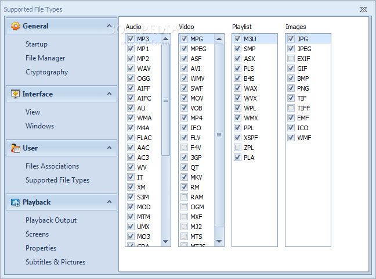Click the General section header
This screenshot has height=279, width=376.
(x=62, y=26)
